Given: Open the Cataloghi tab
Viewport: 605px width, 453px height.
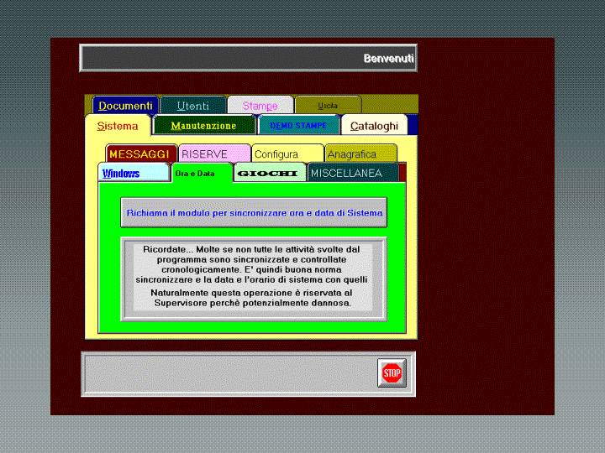Looking at the screenshot, I should click(x=374, y=126).
